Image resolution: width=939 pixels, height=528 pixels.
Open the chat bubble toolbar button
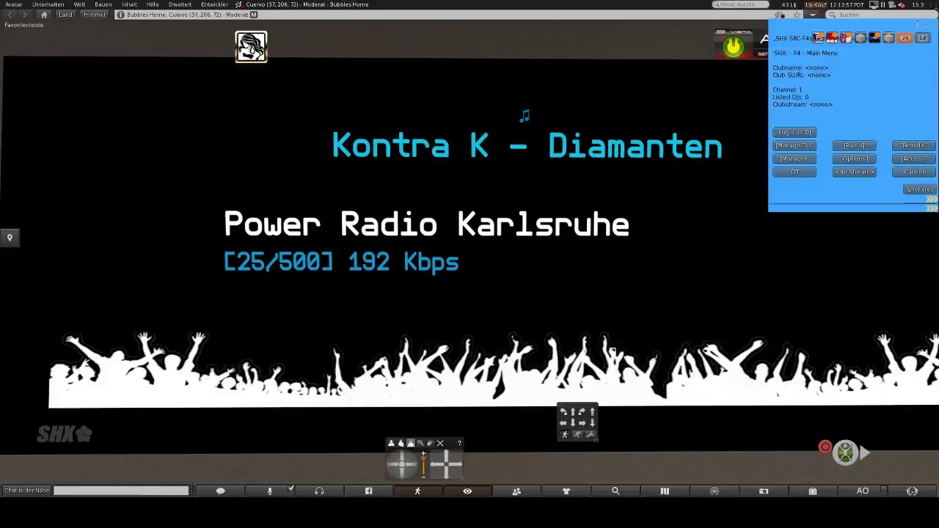220,491
